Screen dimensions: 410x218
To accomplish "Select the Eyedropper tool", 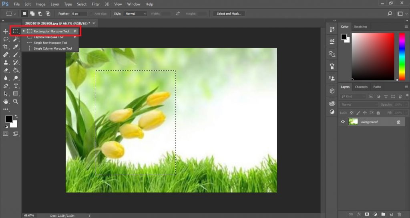I will [x=16, y=47].
